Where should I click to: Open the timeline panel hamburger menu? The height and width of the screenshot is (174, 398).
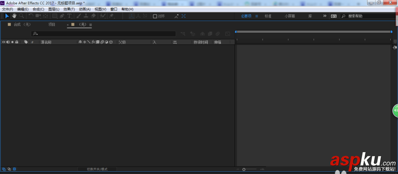[91, 25]
